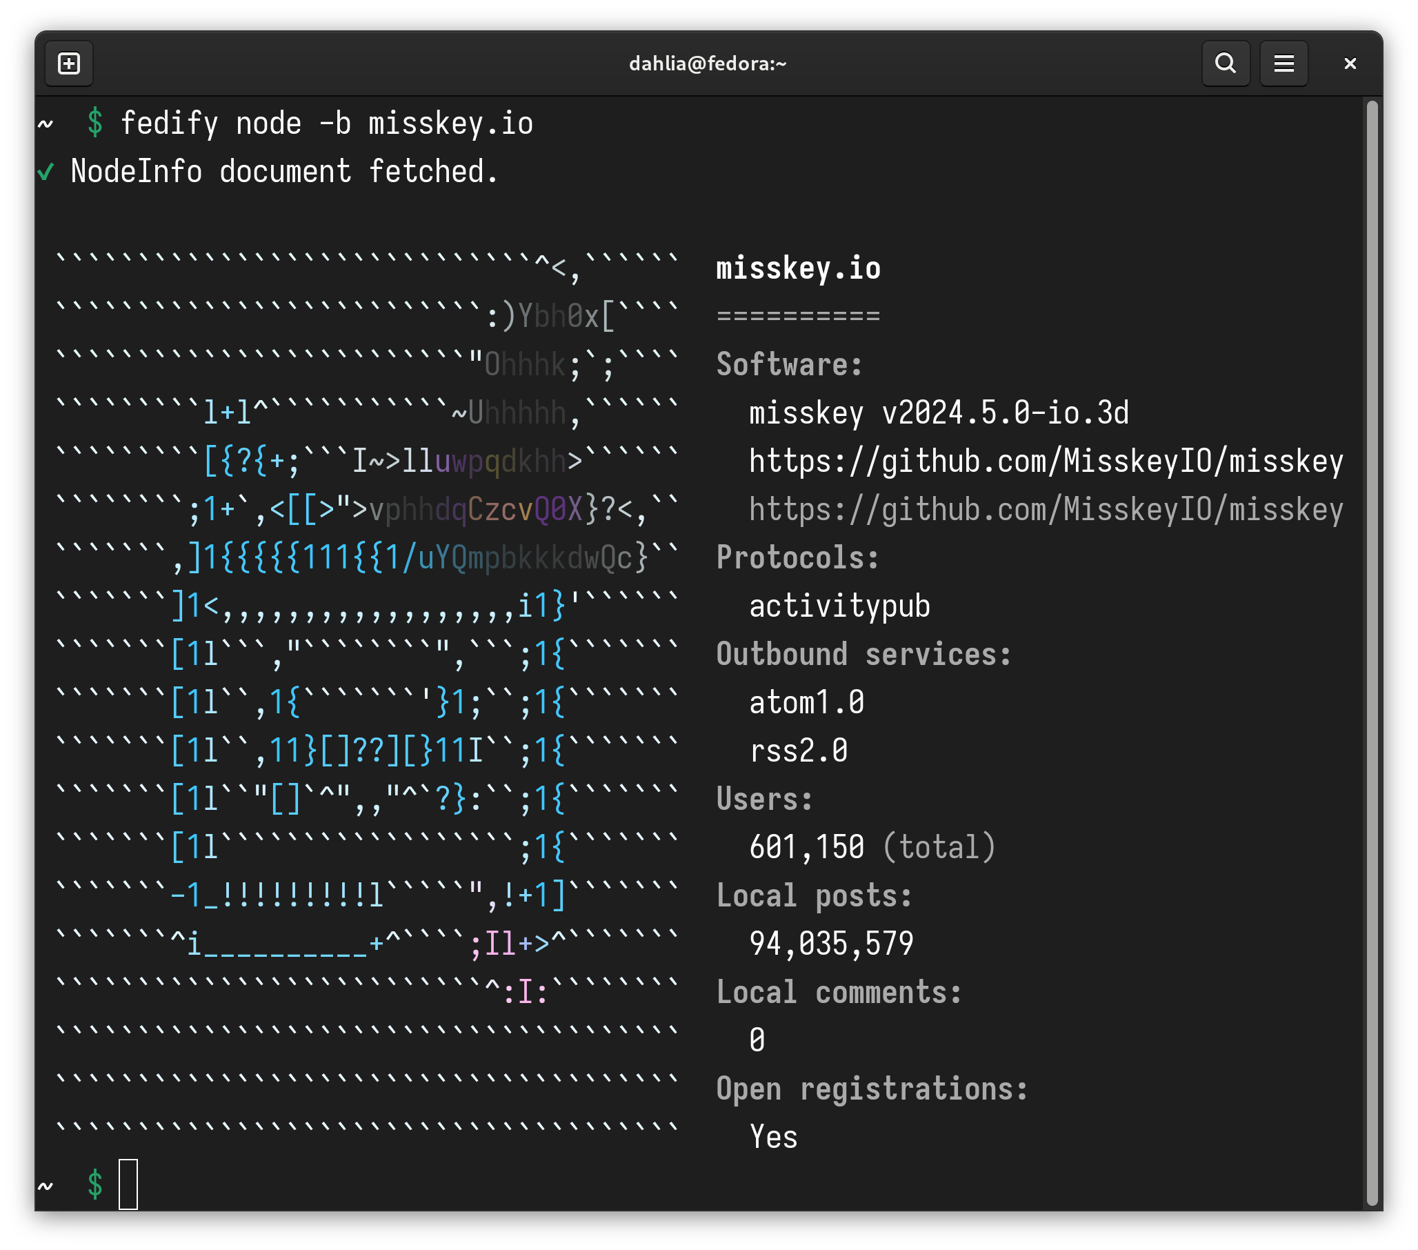Viewport: 1418px width, 1250px height.
Task: Click the cursor block at bottom prompt
Action: (128, 1184)
